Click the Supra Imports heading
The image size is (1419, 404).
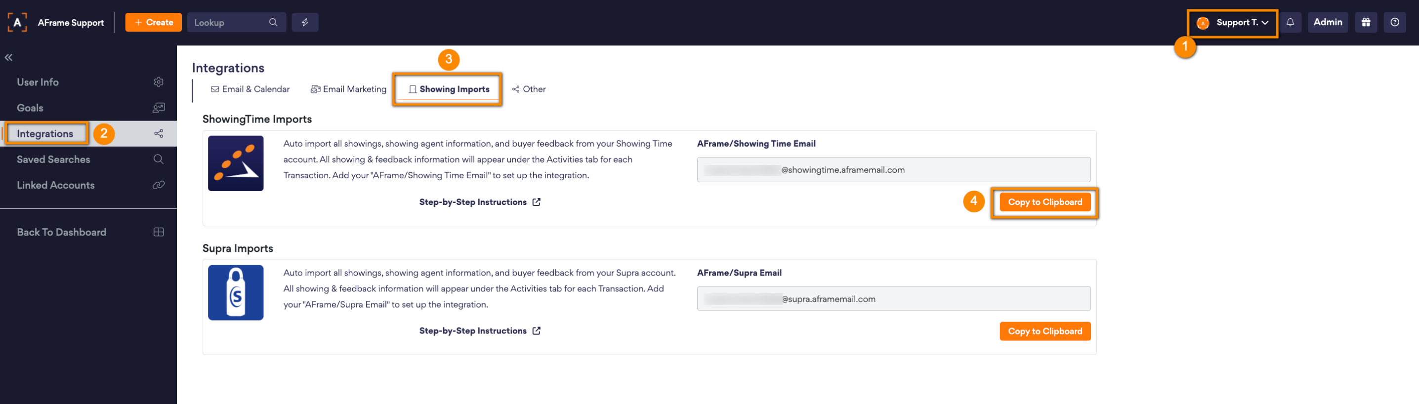click(238, 248)
